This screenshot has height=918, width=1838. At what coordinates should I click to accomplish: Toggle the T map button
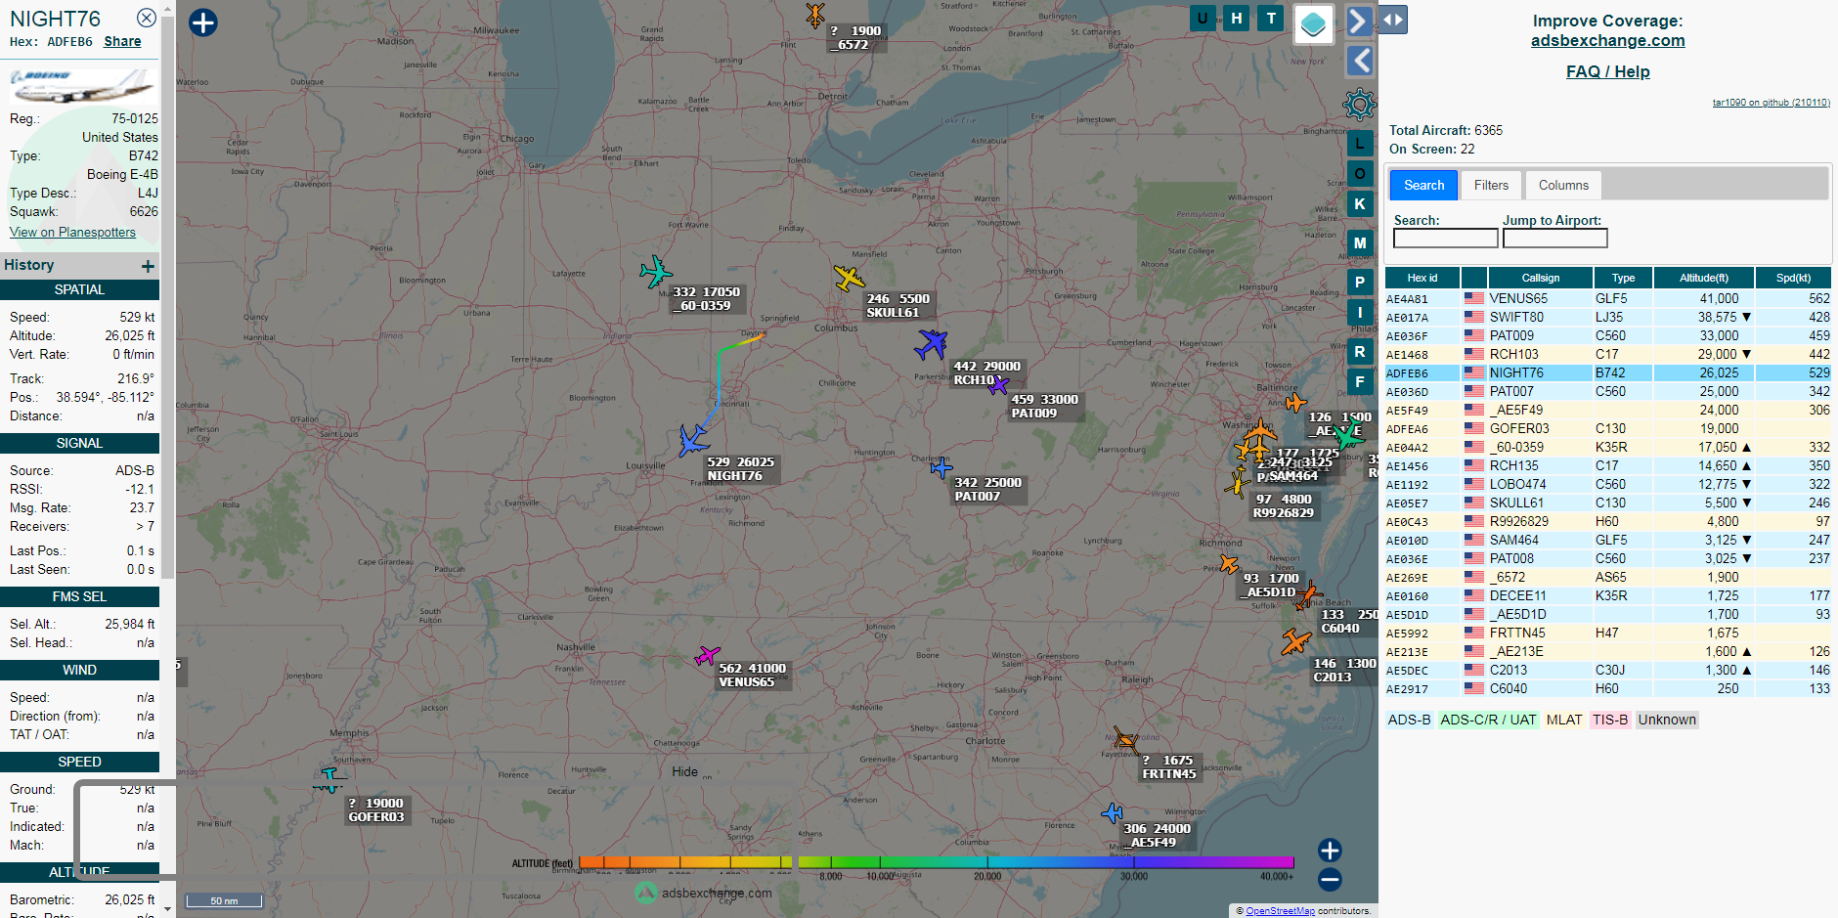[x=1271, y=18]
